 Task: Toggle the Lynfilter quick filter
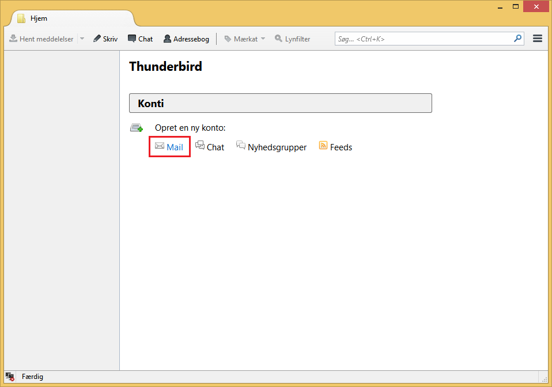(293, 39)
